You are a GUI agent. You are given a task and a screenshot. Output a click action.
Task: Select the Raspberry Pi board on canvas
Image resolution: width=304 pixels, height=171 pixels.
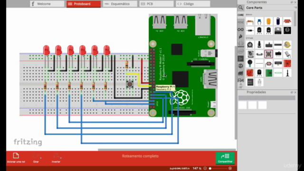tap(183, 66)
